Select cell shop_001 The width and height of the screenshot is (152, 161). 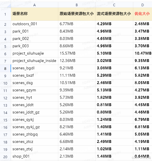(x=34, y=156)
